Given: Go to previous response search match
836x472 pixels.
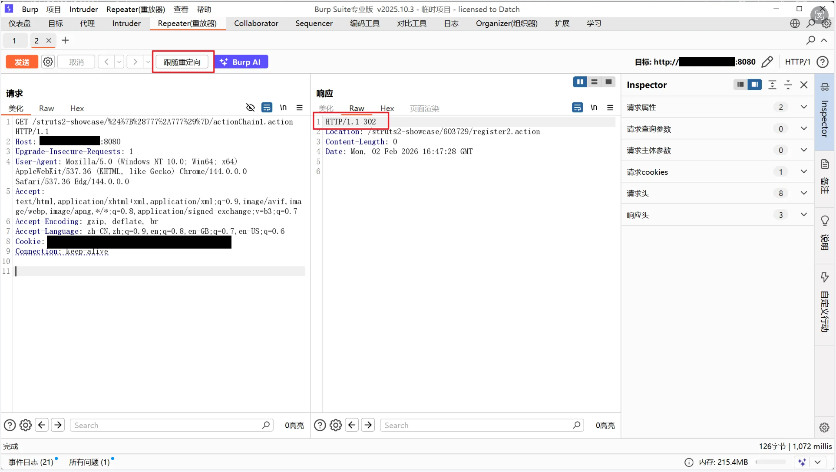Looking at the screenshot, I should (x=352, y=425).
